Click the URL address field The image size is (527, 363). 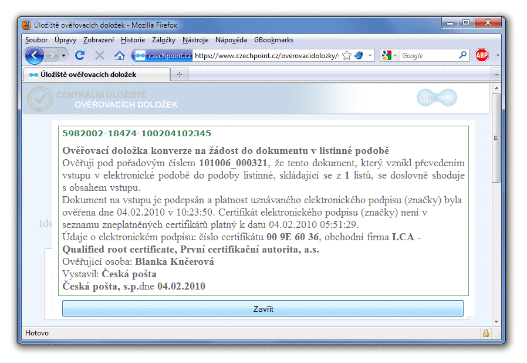(267, 56)
